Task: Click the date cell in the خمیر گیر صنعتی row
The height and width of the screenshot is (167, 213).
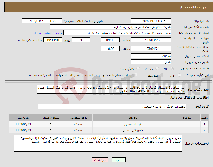Action: (x=23, y=130)
